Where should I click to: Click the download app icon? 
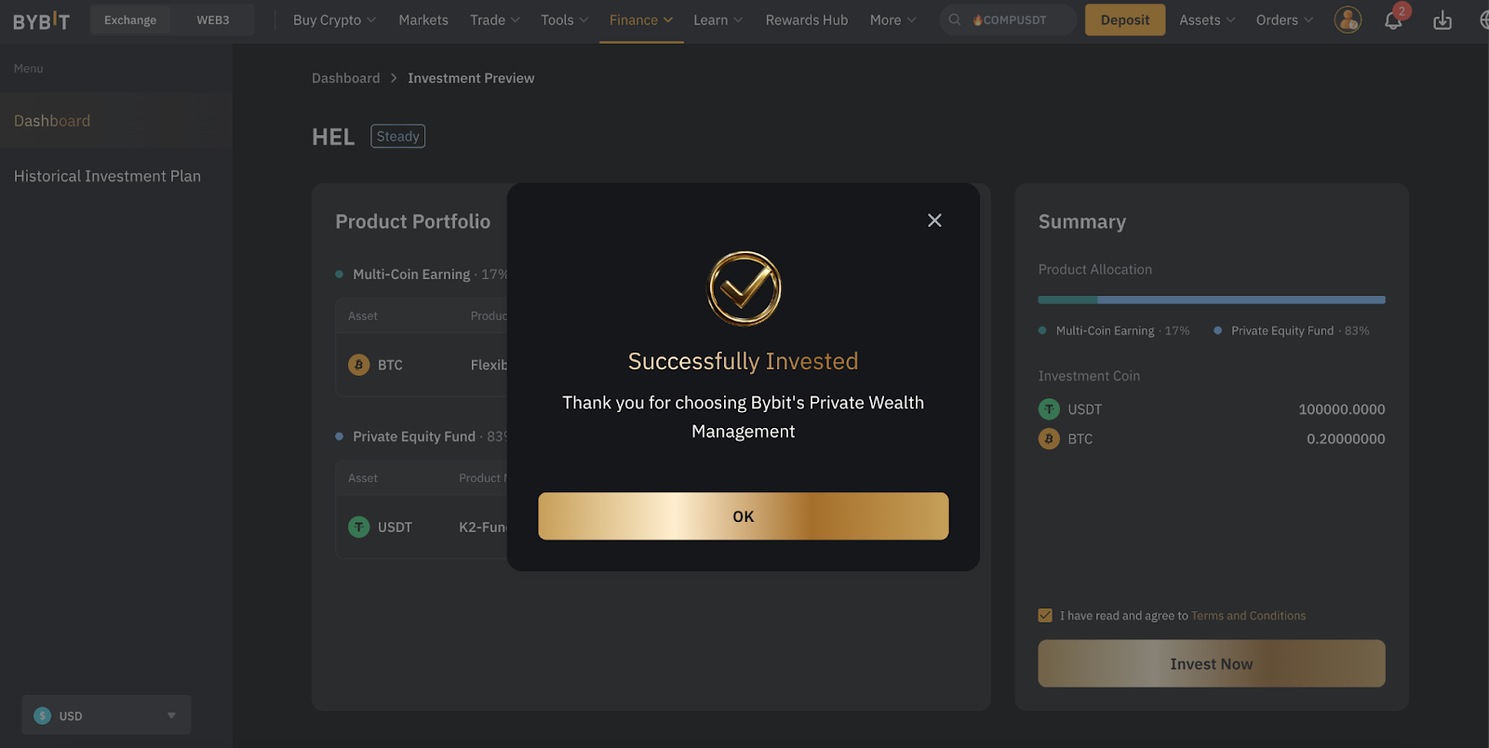(x=1442, y=20)
